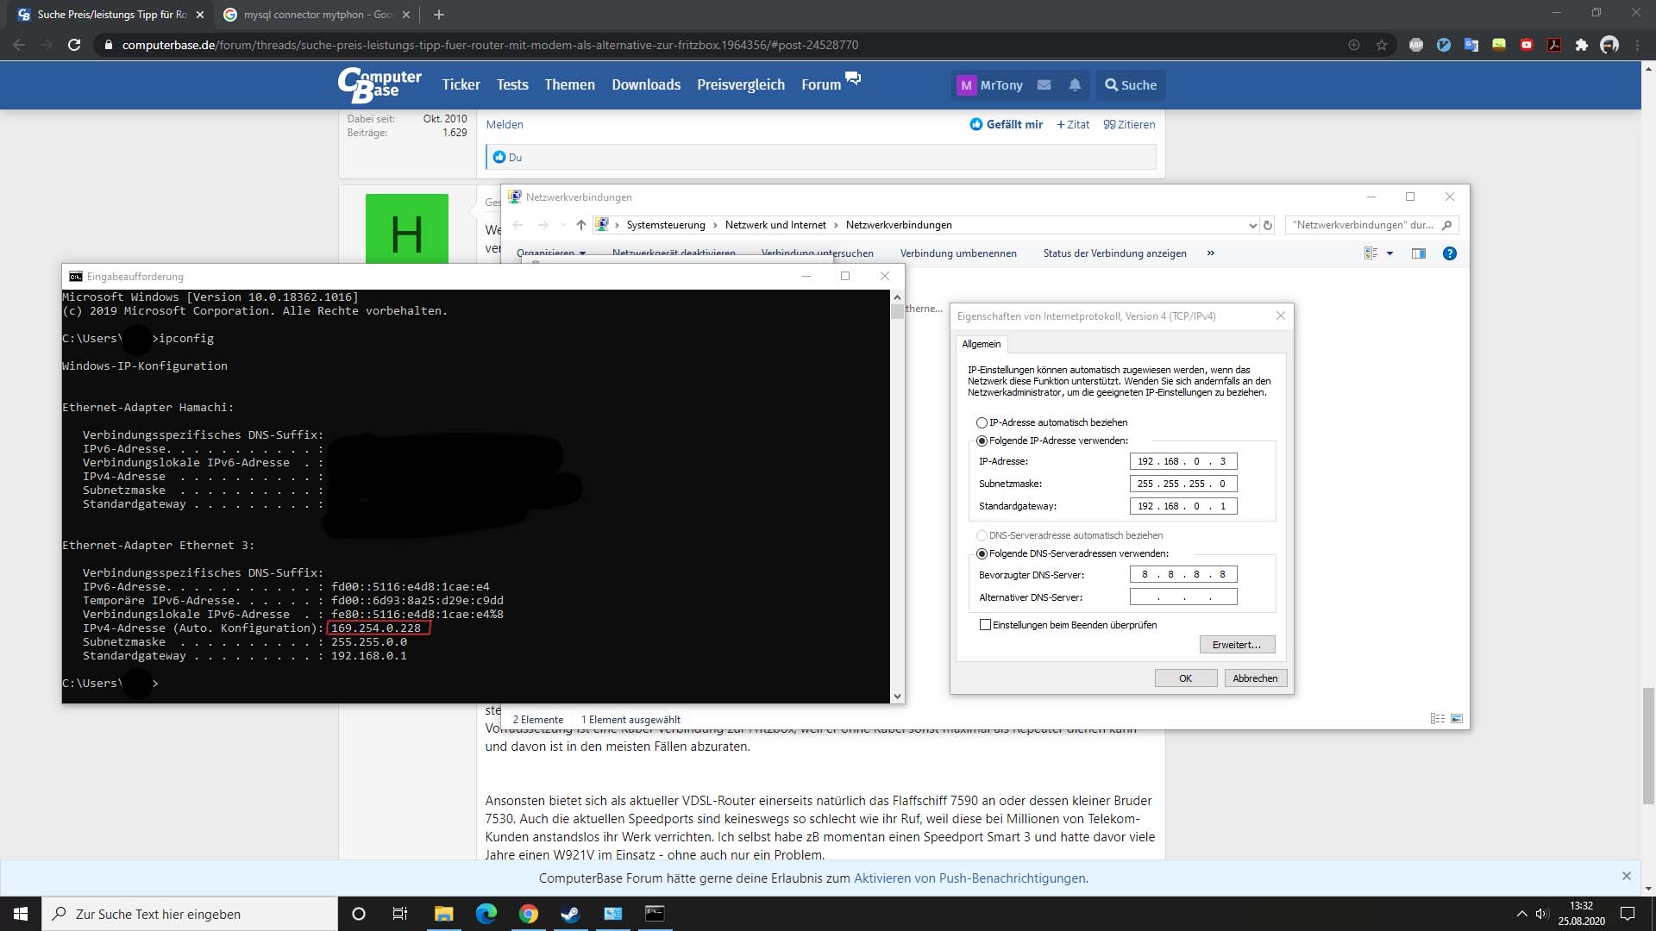The image size is (1656, 931).
Task: Click OK in the IPv4 properties dialog
Action: click(1186, 678)
